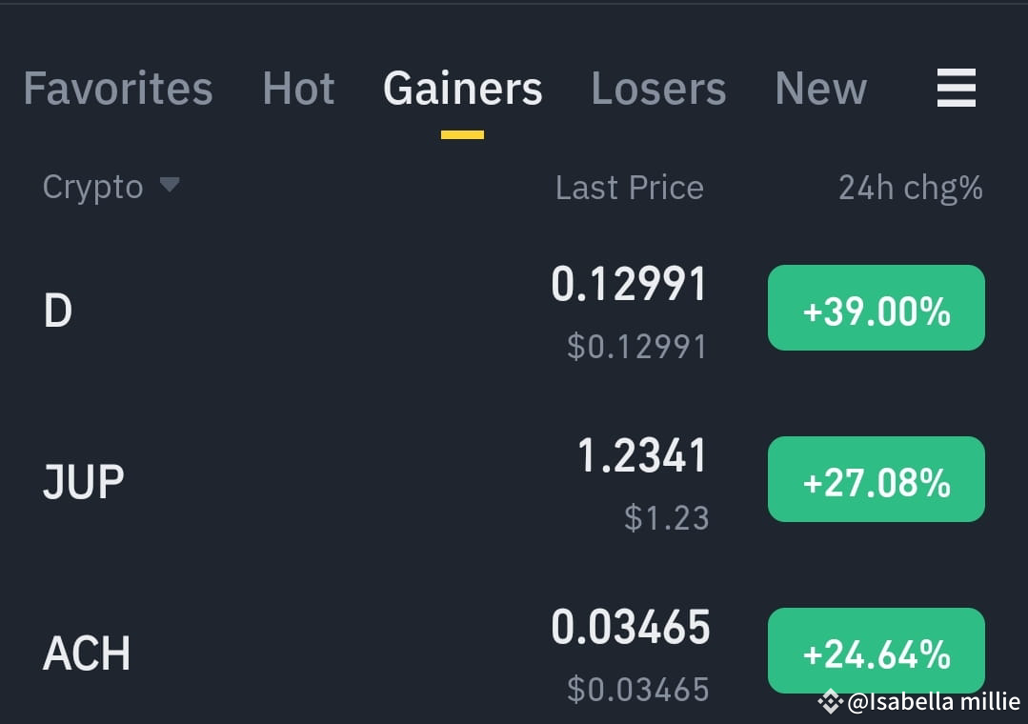The width and height of the screenshot is (1028, 724).
Task: Open the JUP token details
Action: (x=83, y=479)
